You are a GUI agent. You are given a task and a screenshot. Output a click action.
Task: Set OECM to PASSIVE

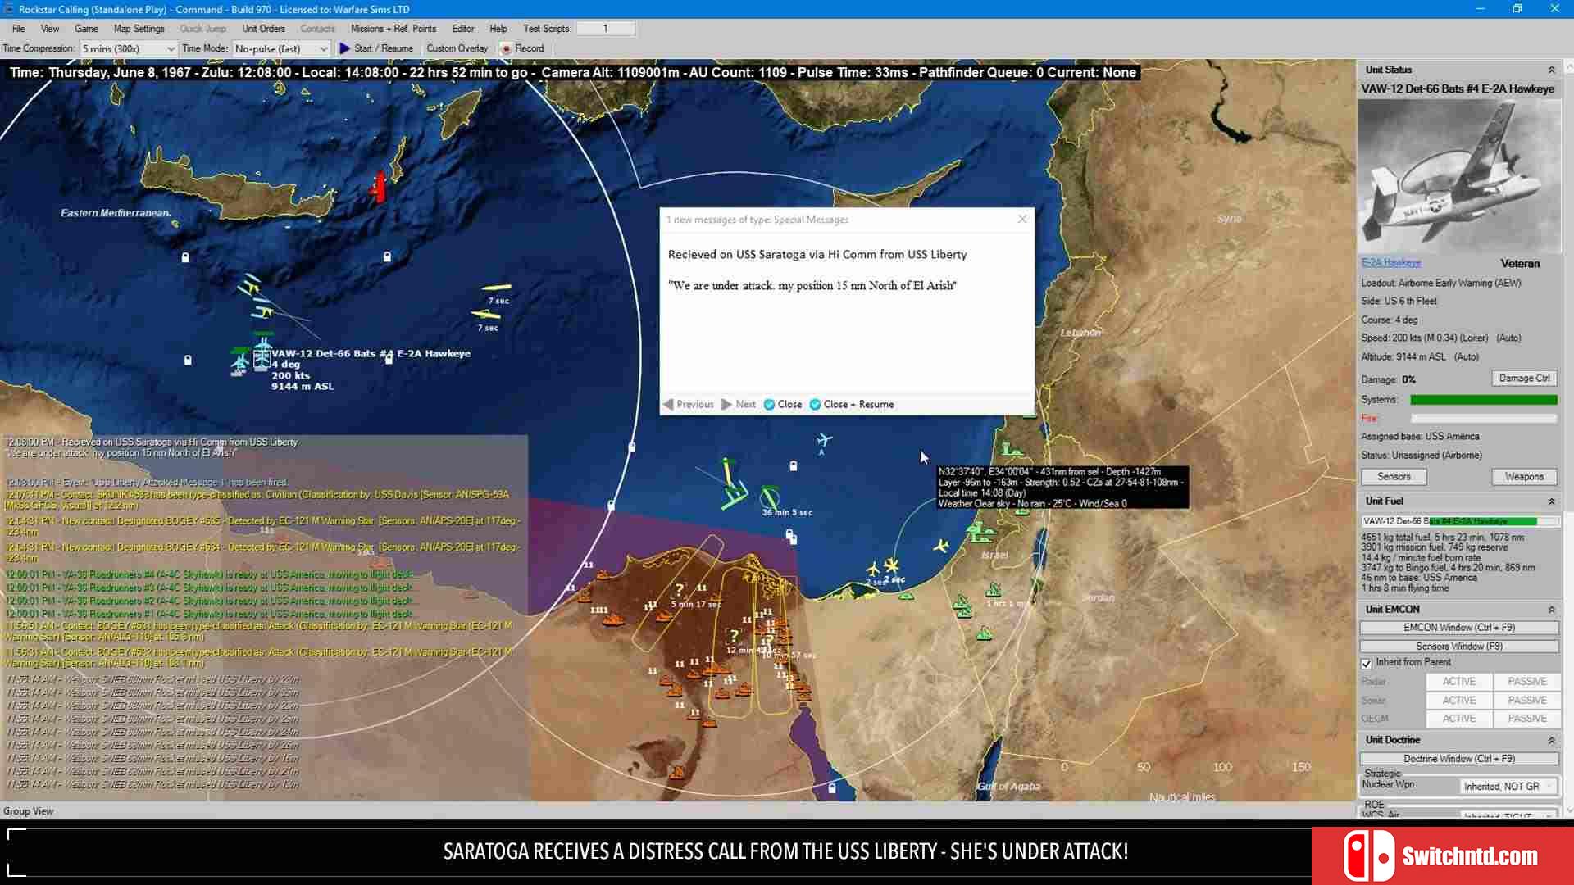tap(1526, 718)
